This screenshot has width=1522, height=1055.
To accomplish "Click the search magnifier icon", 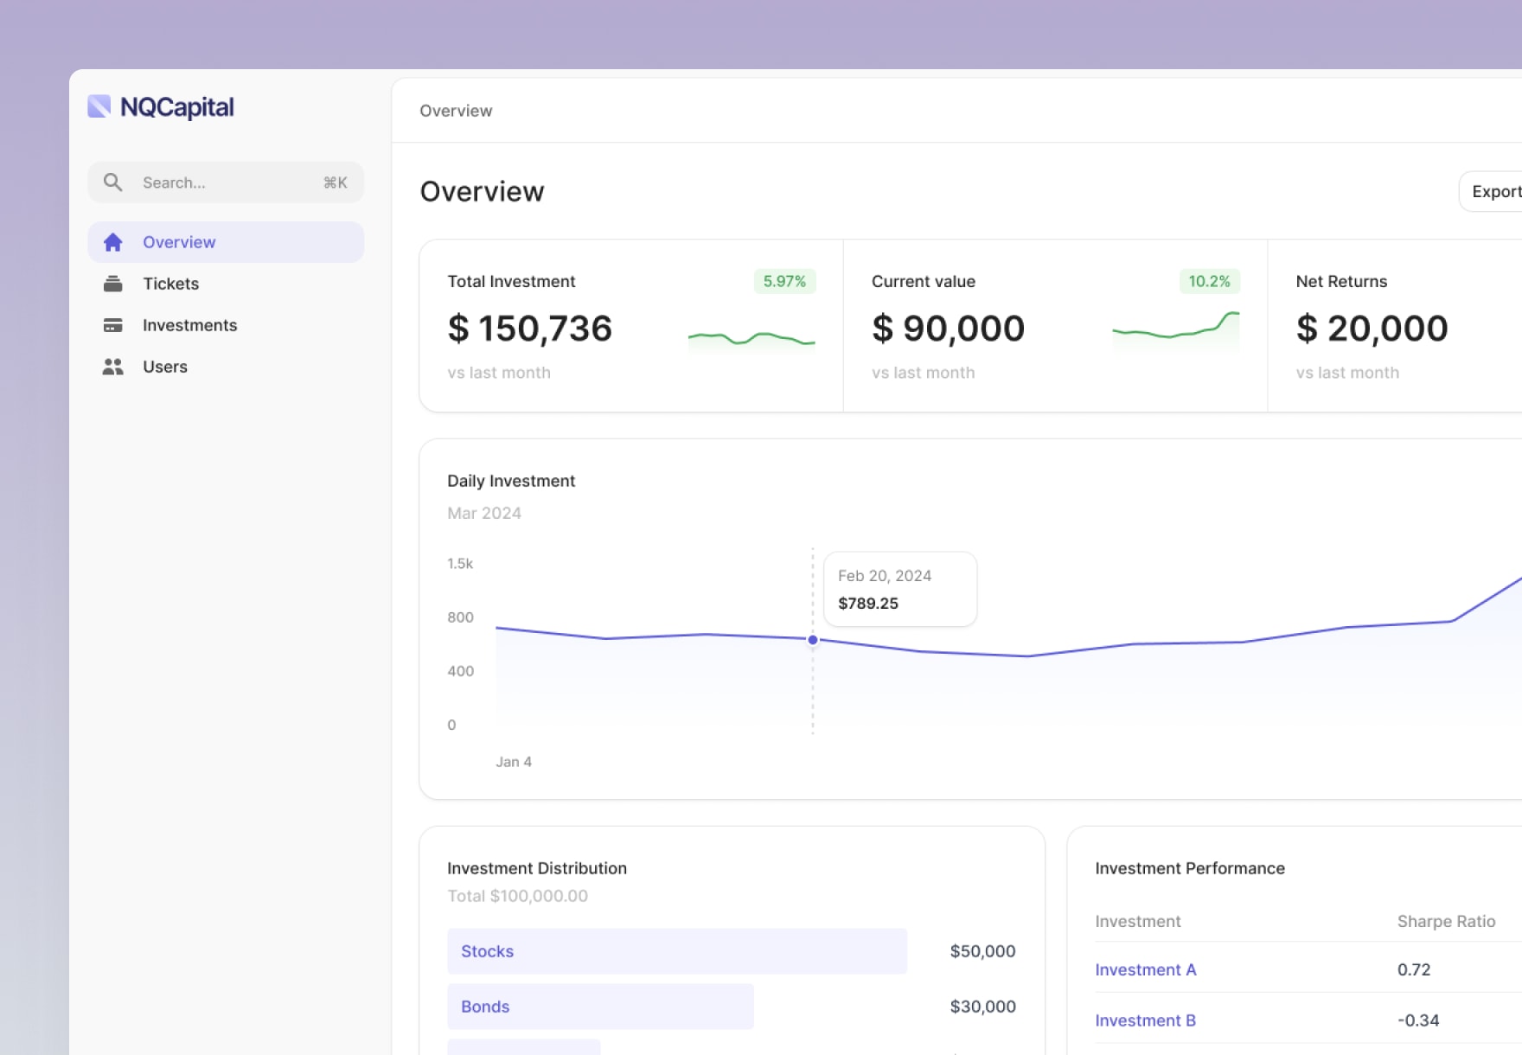I will pos(112,182).
